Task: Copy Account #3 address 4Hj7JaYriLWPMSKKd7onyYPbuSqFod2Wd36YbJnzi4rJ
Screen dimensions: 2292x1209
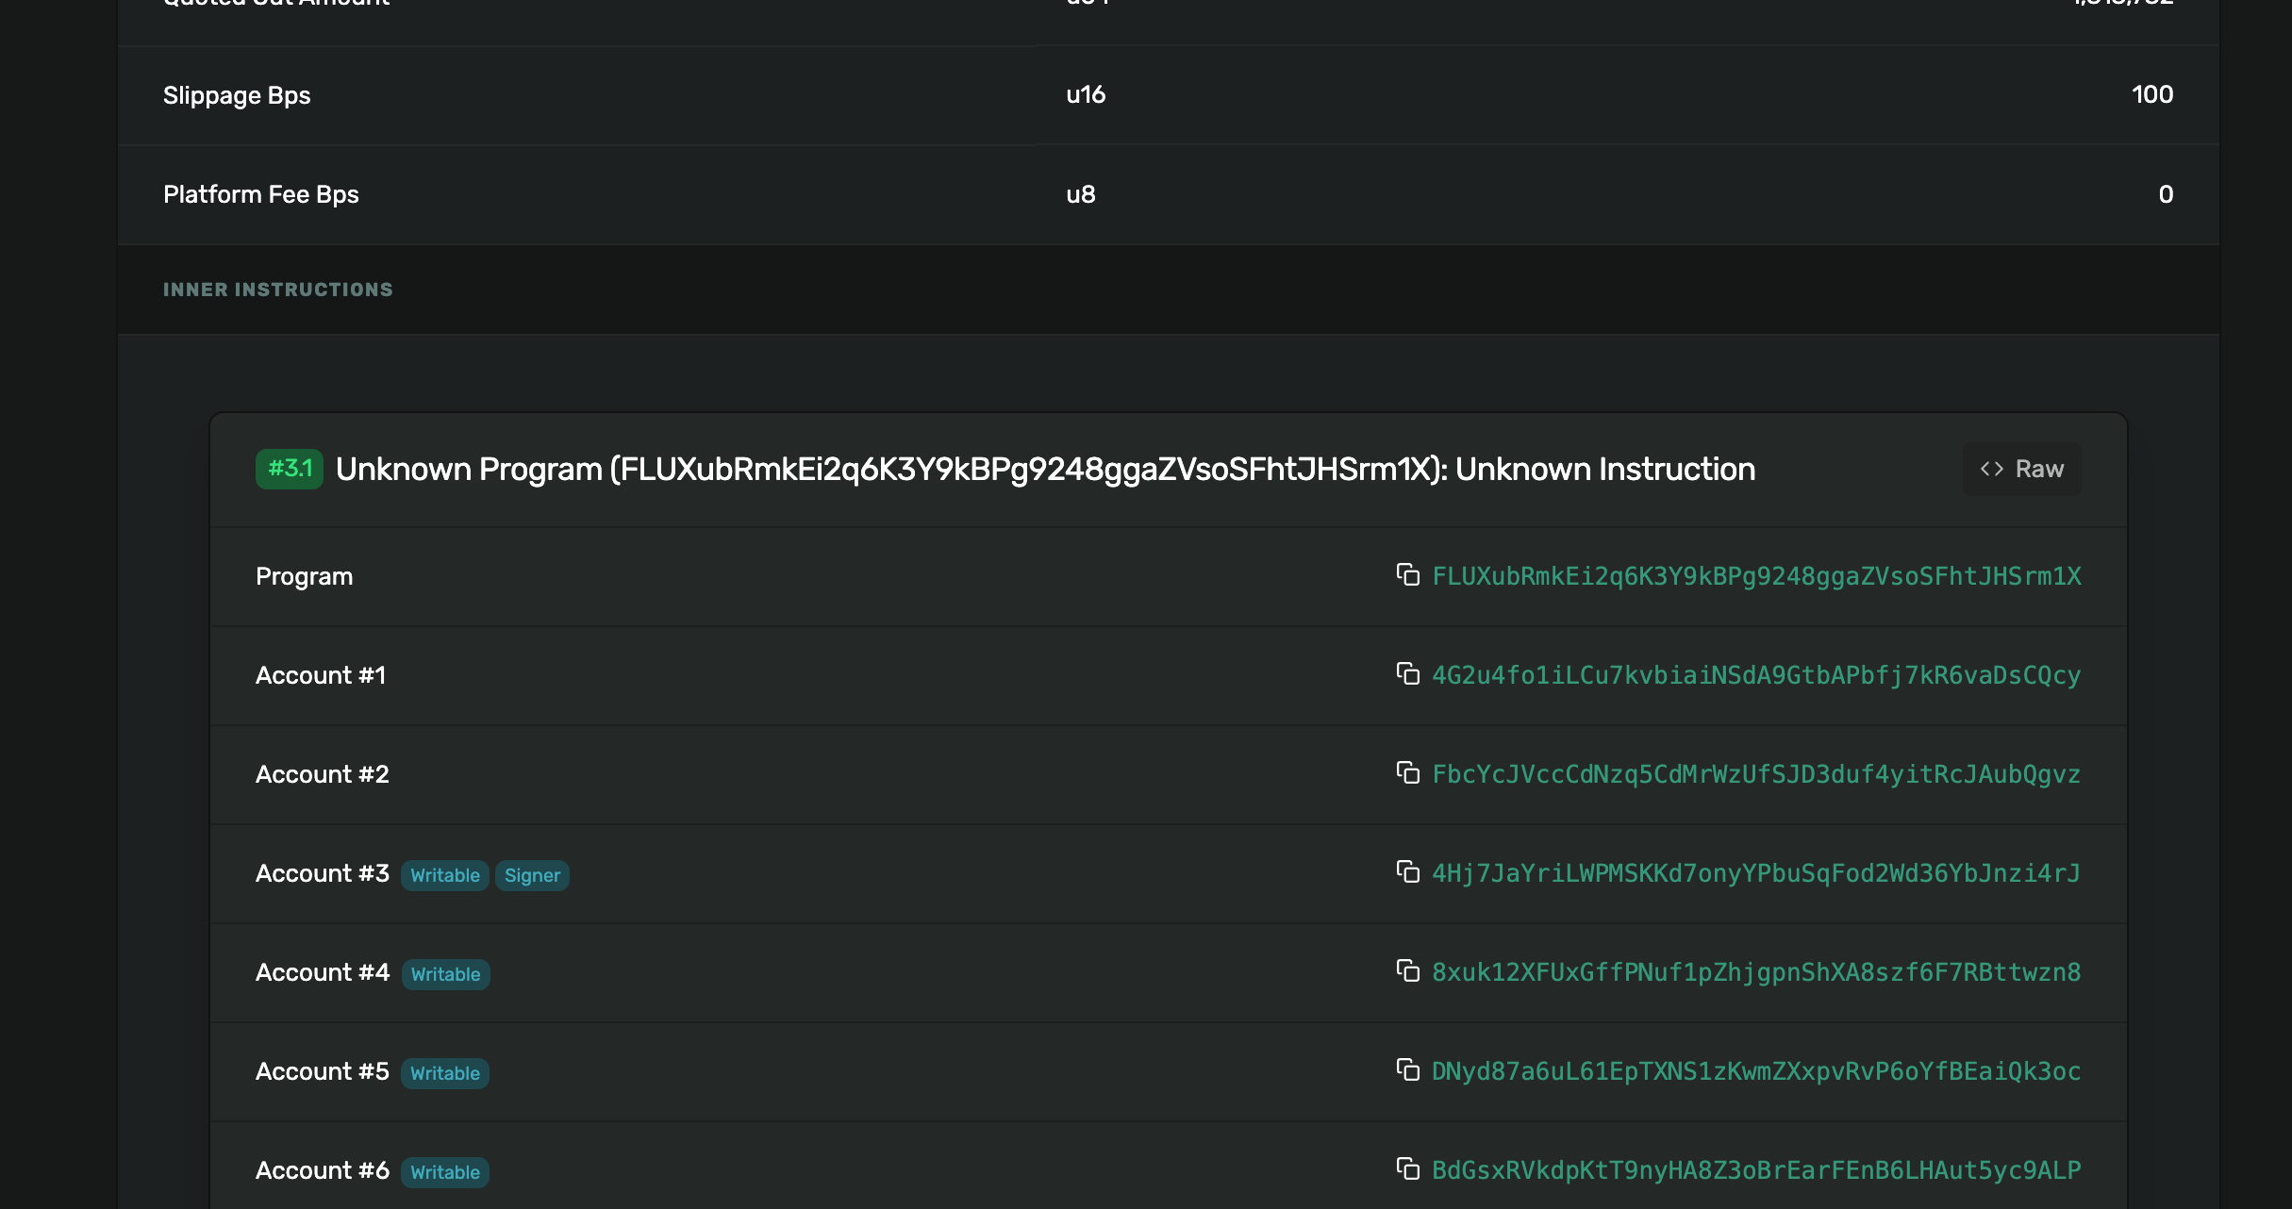Action: [x=1405, y=872]
